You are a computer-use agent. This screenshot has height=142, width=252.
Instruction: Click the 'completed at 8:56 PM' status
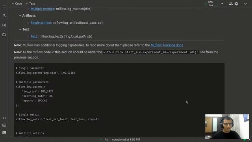[126, 140]
